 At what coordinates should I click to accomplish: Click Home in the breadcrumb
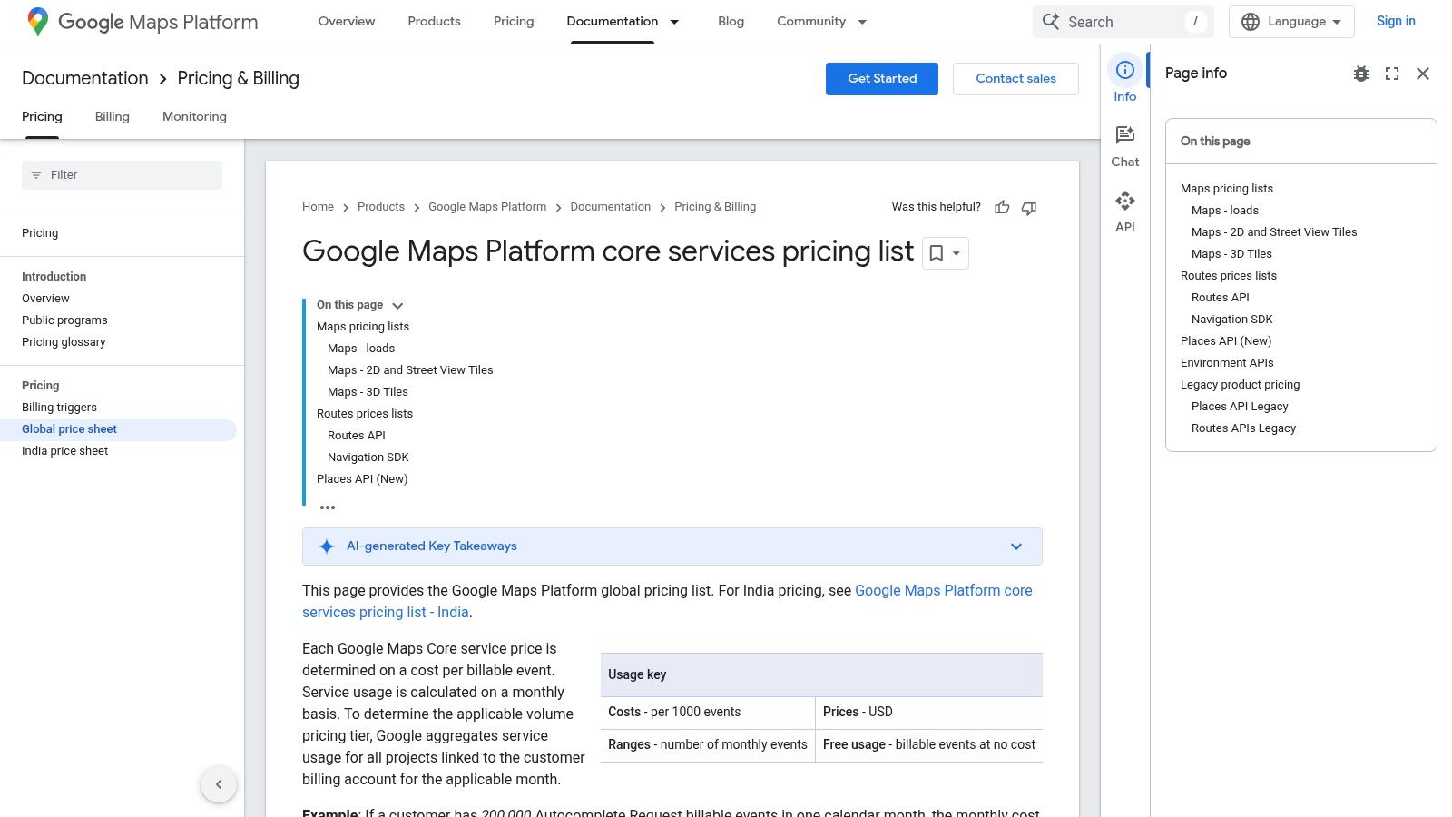pyautogui.click(x=318, y=207)
